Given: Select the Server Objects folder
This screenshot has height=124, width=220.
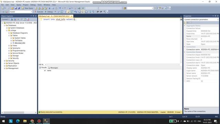Looking at the screenshot, I should pos(14,63).
